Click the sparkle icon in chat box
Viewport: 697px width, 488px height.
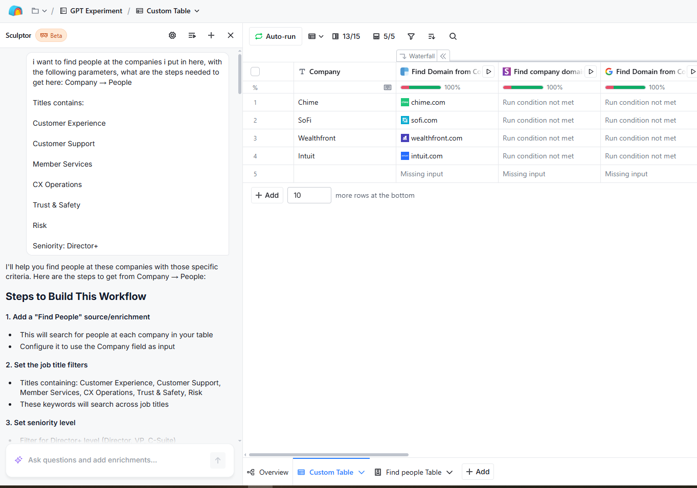(18, 460)
